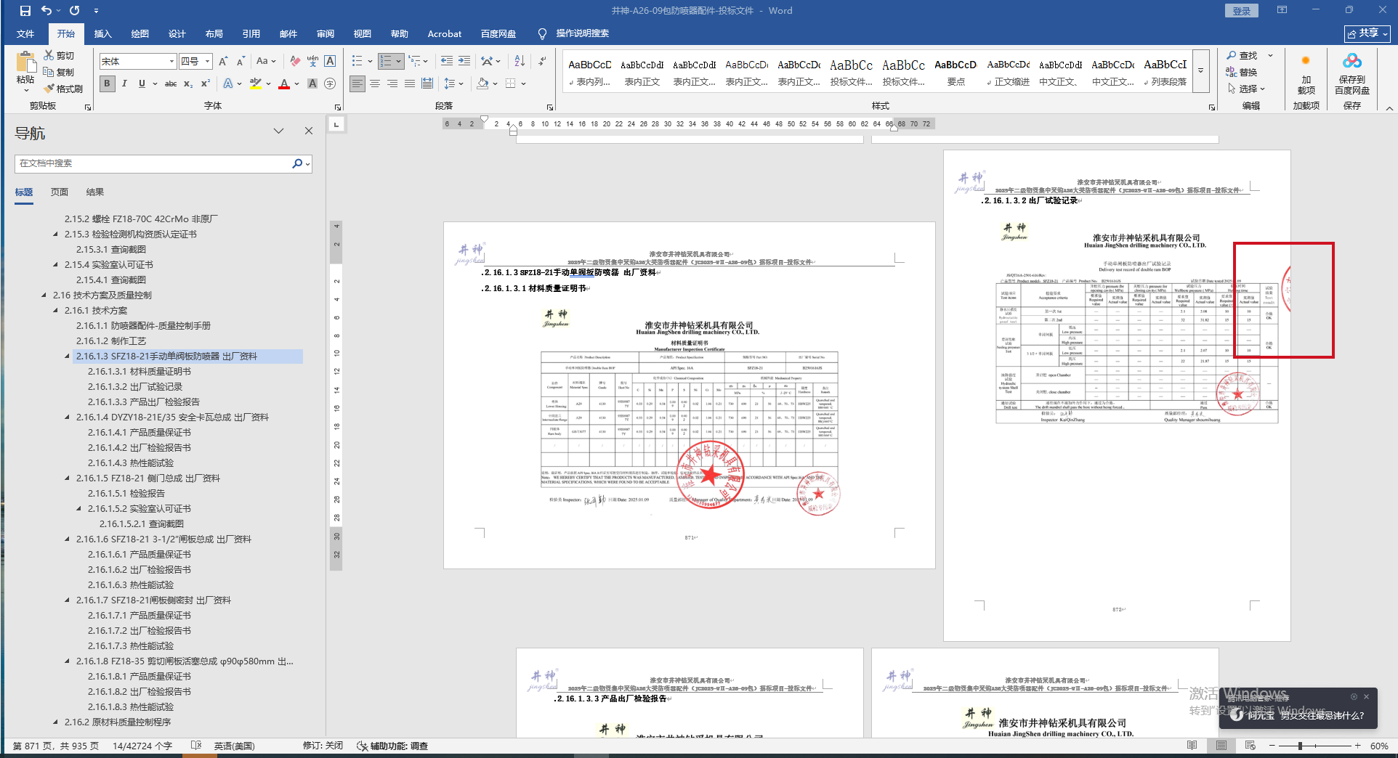The image size is (1398, 758).
Task: Click the magnifier in the navigation search box
Action: (x=297, y=164)
